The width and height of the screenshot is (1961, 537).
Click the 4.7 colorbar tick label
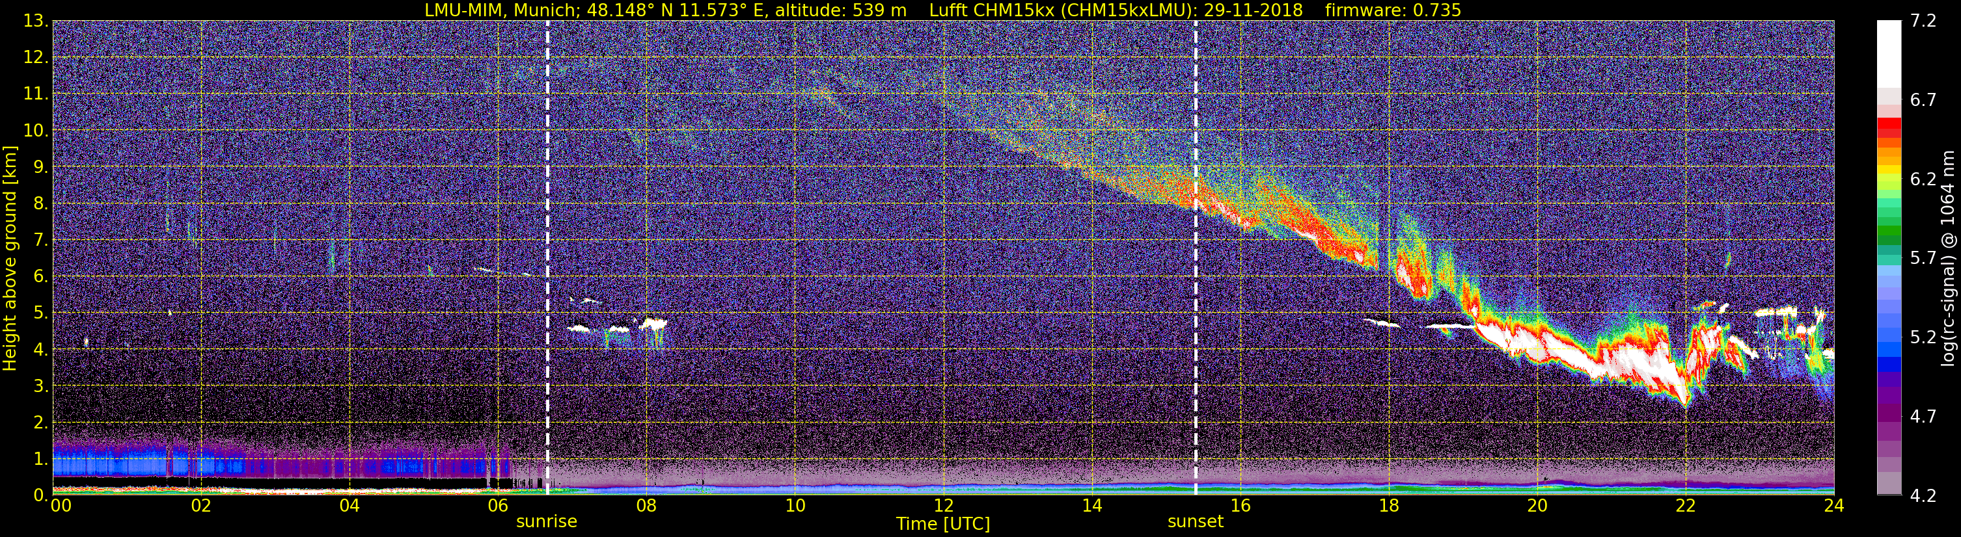click(x=1923, y=416)
